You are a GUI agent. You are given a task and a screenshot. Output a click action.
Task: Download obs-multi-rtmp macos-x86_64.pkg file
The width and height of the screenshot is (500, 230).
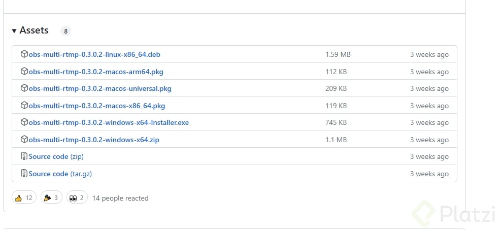[97, 106]
